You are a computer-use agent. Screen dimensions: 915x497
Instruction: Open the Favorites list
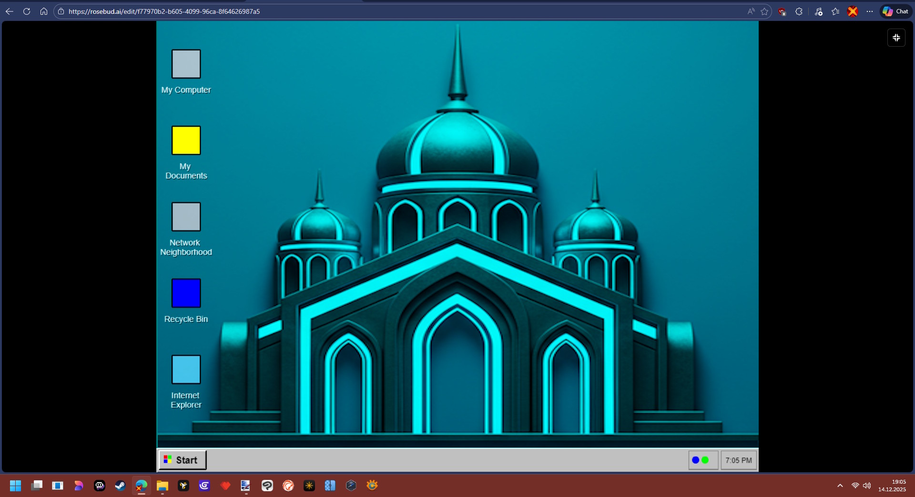tap(835, 11)
